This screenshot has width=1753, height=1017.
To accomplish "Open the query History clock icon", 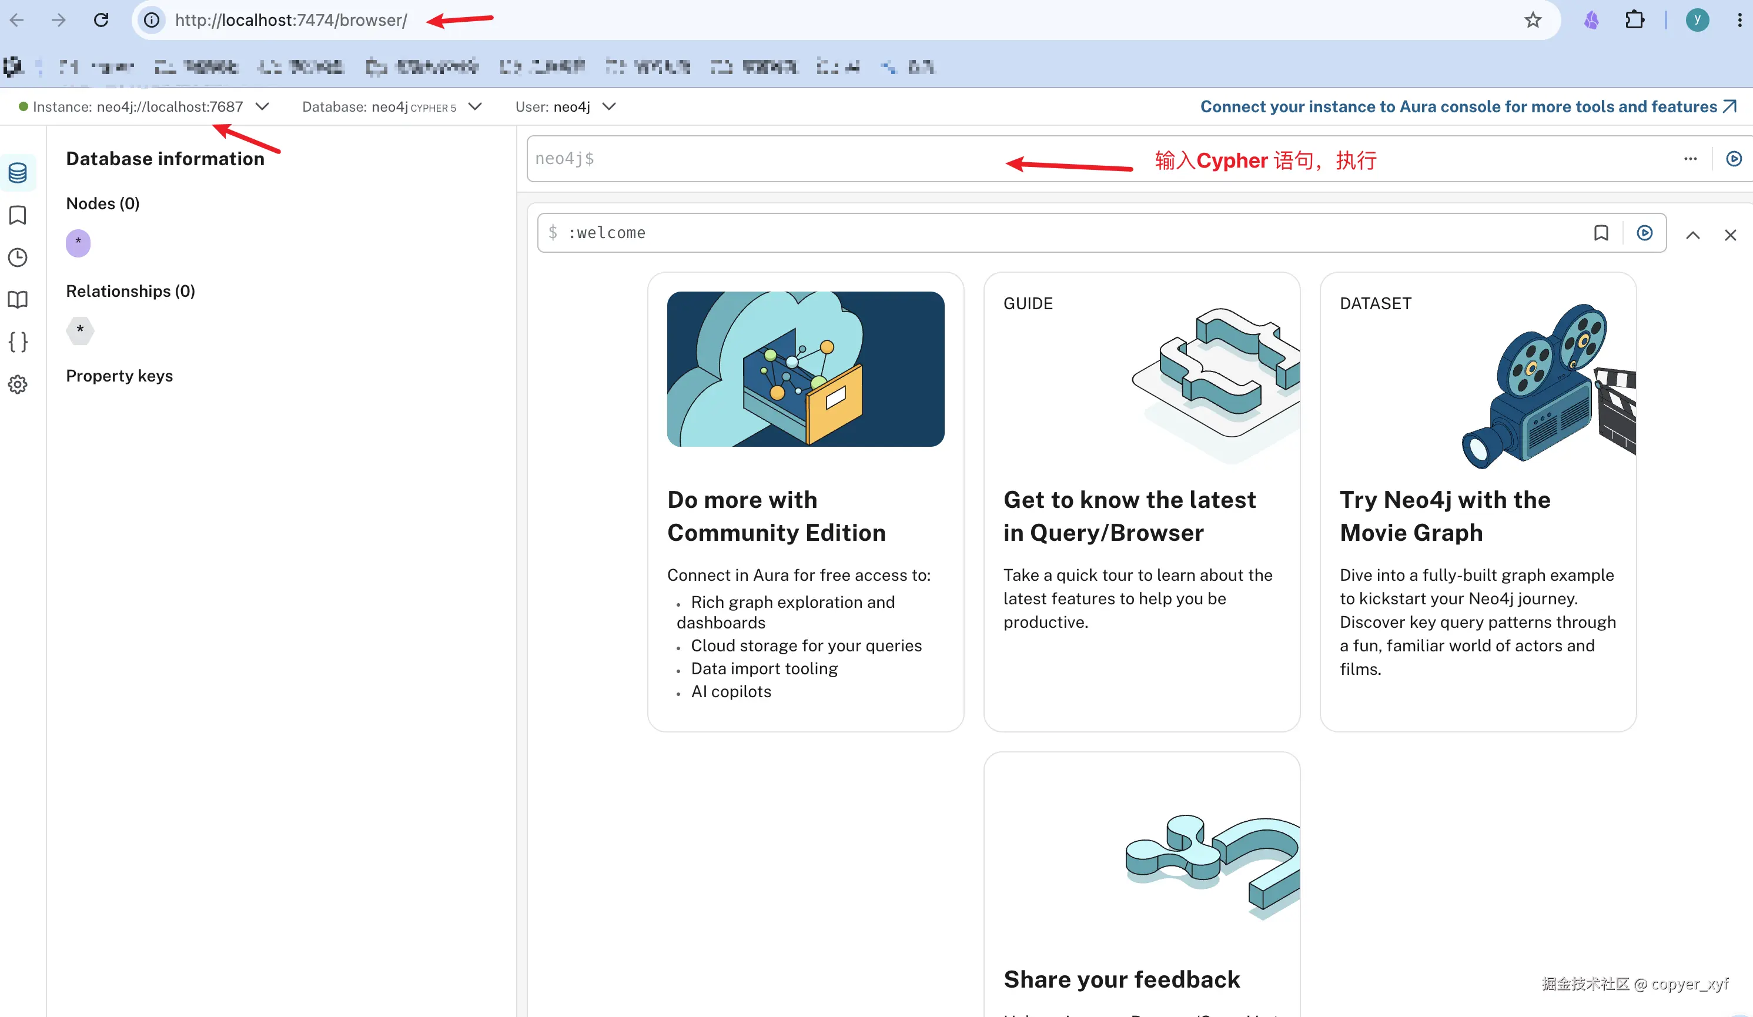I will pos(18,257).
